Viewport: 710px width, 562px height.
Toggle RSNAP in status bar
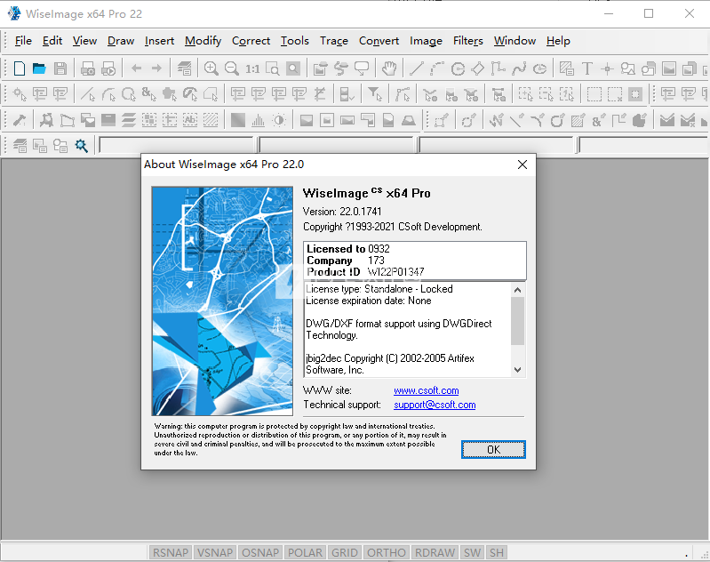pos(171,553)
